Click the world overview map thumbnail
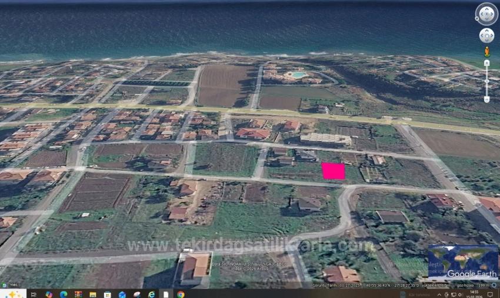The width and height of the screenshot is (500, 298). (463, 262)
